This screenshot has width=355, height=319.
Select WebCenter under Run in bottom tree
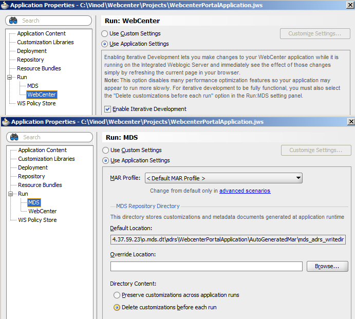point(43,211)
